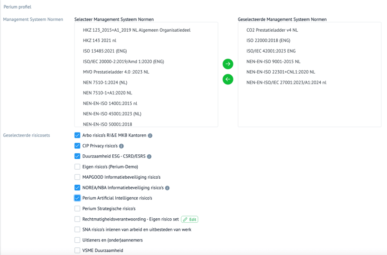
Task: Enable Perium Strategische risico's
Action: 77,209
